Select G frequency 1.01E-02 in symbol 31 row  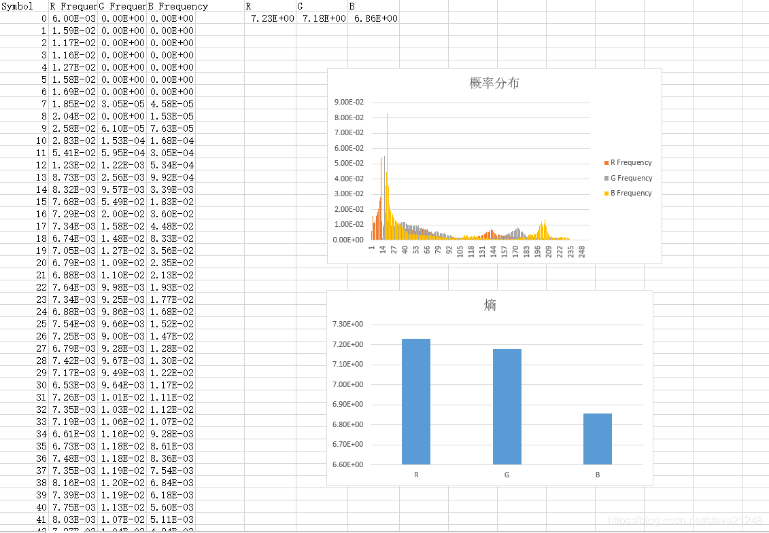point(122,397)
